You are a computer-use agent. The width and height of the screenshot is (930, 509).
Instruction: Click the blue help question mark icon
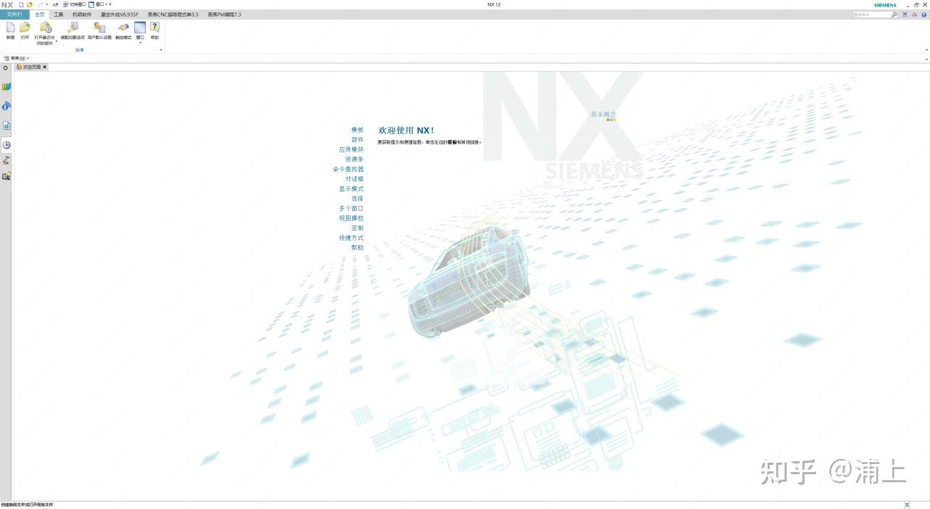pos(923,15)
